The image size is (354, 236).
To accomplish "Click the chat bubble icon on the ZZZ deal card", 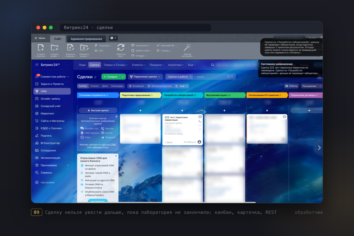I will pyautogui.click(x=200, y=130).
